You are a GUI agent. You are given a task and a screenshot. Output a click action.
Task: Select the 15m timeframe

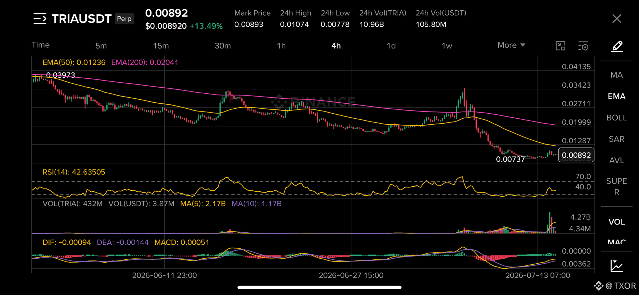tap(161, 46)
